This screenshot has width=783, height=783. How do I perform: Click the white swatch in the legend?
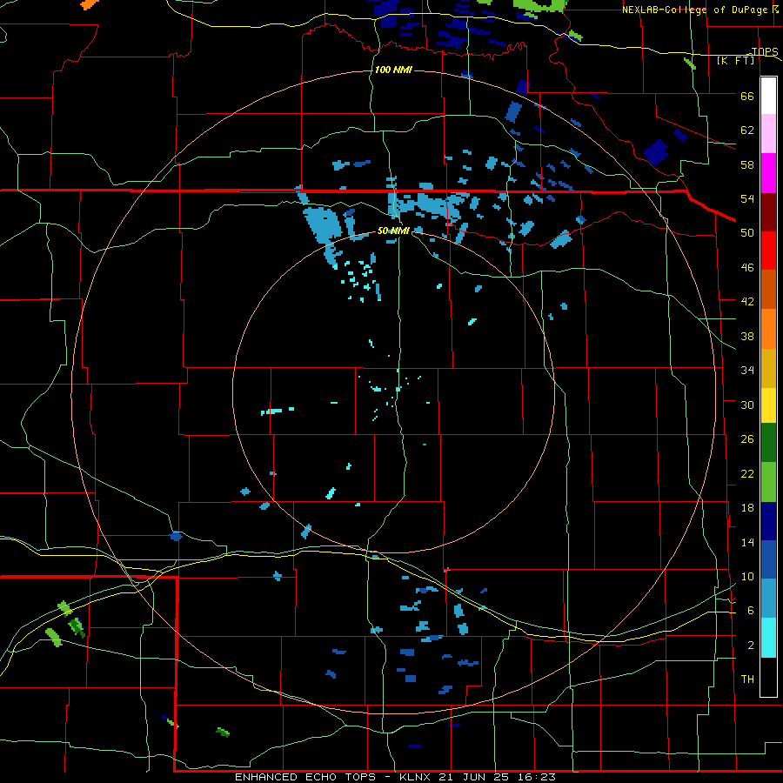click(x=768, y=96)
